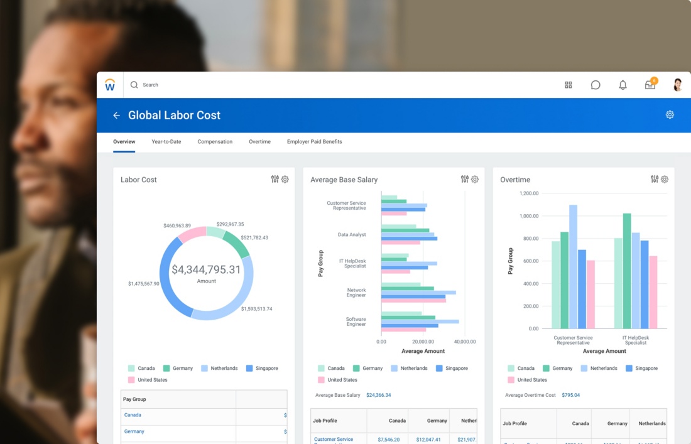Go back using the arrow beside Global Labor Cost
This screenshot has height=444, width=691.
point(116,116)
